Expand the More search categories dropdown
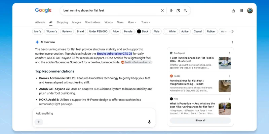The width and height of the screenshot is (269, 134). click(132, 22)
